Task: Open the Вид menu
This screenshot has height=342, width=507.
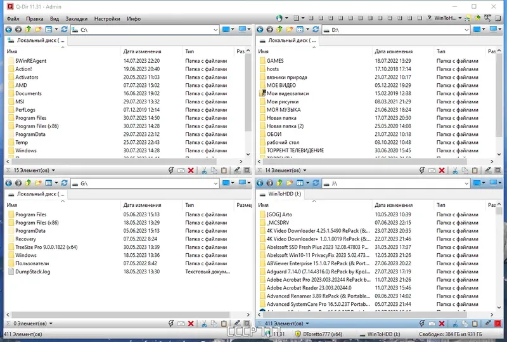Action: [55, 19]
